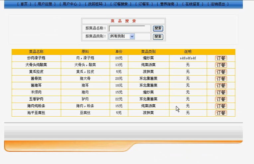Select the 酱骨架 dish name cell
Viewport: 254px width, 164px height.
(x=36, y=79)
